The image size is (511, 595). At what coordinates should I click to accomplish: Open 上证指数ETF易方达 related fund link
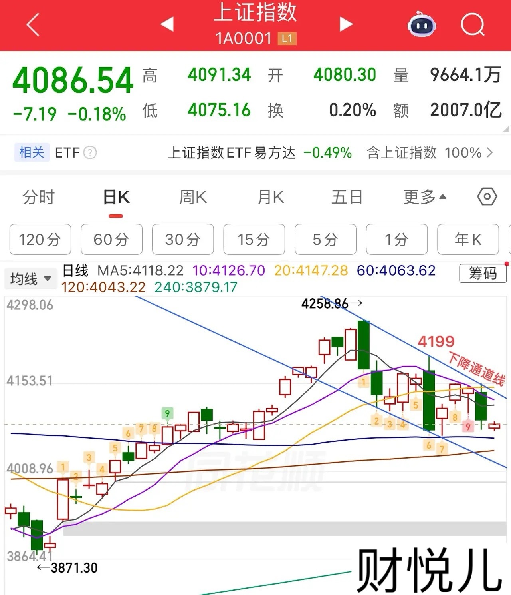[x=232, y=153]
